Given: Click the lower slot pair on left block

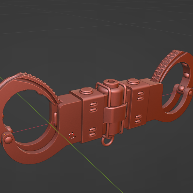Looking at the screenshot, I should pyautogui.click(x=92, y=132).
